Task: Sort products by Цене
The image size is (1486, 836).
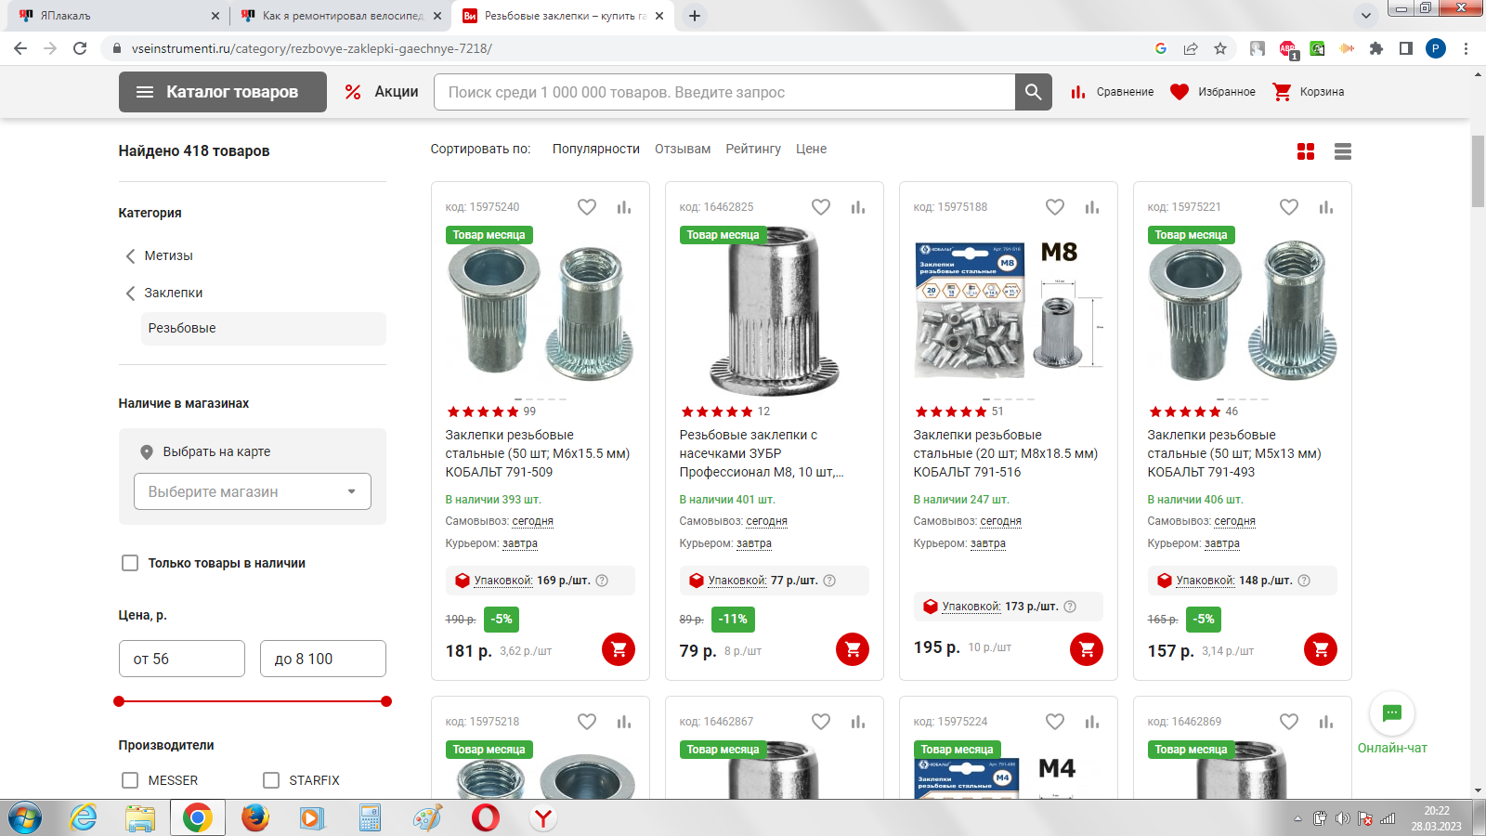Action: pos(811,149)
